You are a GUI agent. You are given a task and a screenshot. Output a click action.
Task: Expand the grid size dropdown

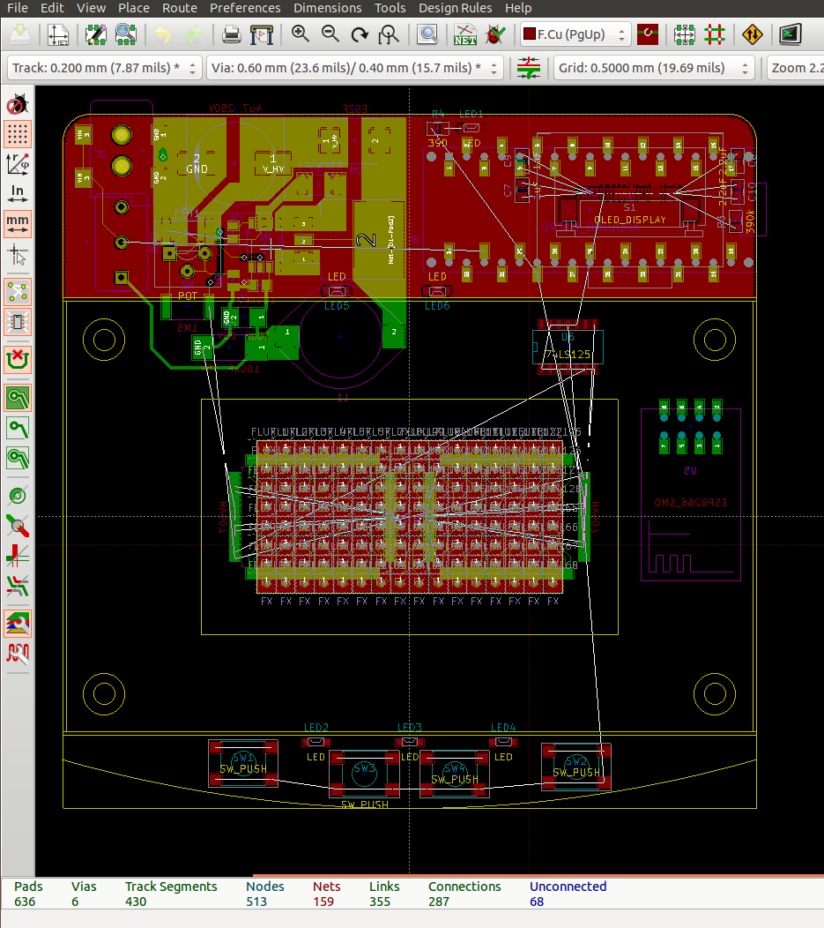pos(655,68)
